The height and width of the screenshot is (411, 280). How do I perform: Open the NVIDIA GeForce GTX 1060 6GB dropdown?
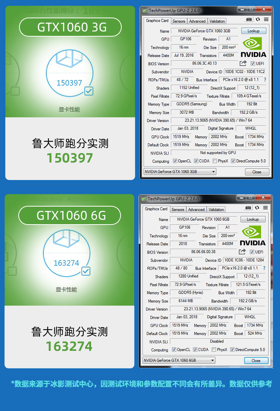pyautogui.click(x=178, y=360)
